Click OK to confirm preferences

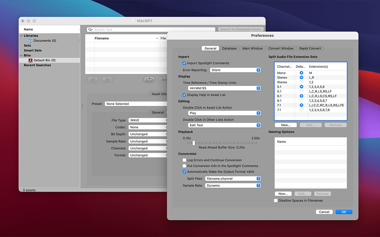coord(344,212)
